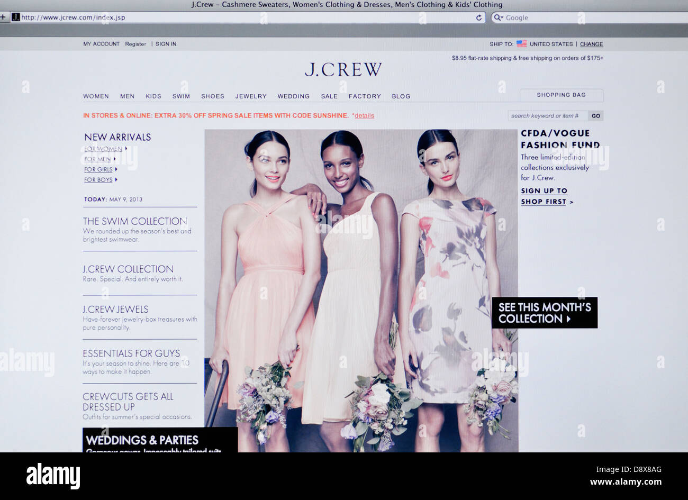Click the United States flag icon

tap(521, 44)
